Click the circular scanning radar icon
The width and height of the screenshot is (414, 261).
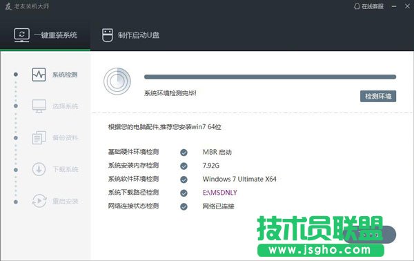point(117,81)
